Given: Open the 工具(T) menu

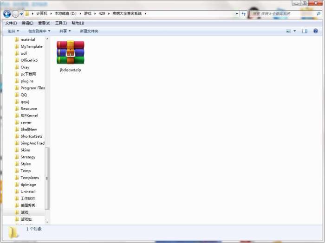Looking at the screenshot, I should (x=61, y=23).
